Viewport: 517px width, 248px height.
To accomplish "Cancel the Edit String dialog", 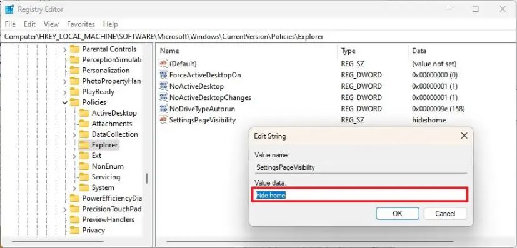I will 445,214.
